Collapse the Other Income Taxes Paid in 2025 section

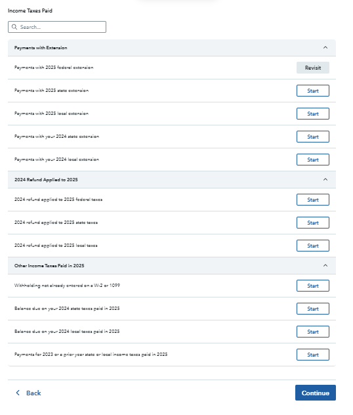click(x=325, y=265)
